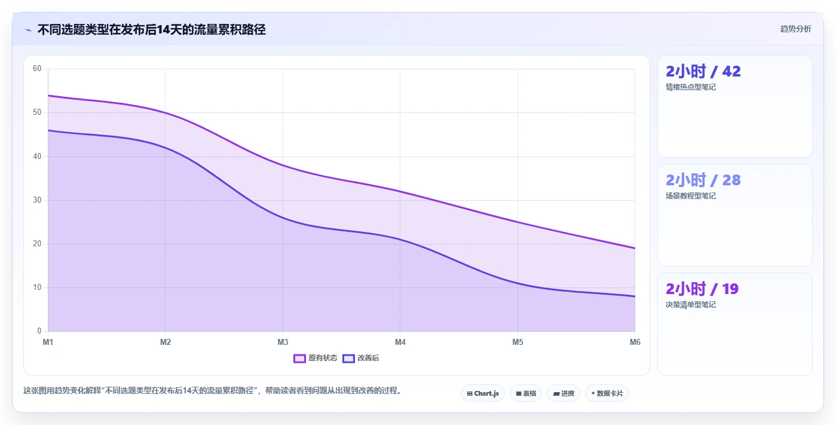Select the 进度 tag

564,393
